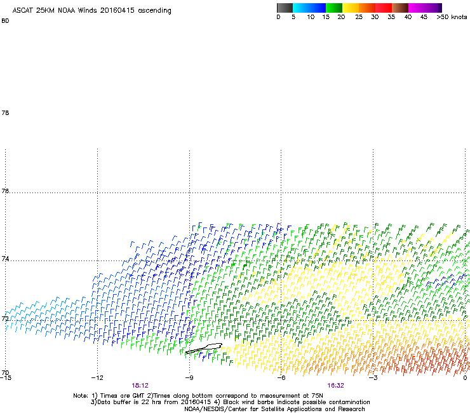Click the '10' legend scale number
470x413 pixels.
311,17
